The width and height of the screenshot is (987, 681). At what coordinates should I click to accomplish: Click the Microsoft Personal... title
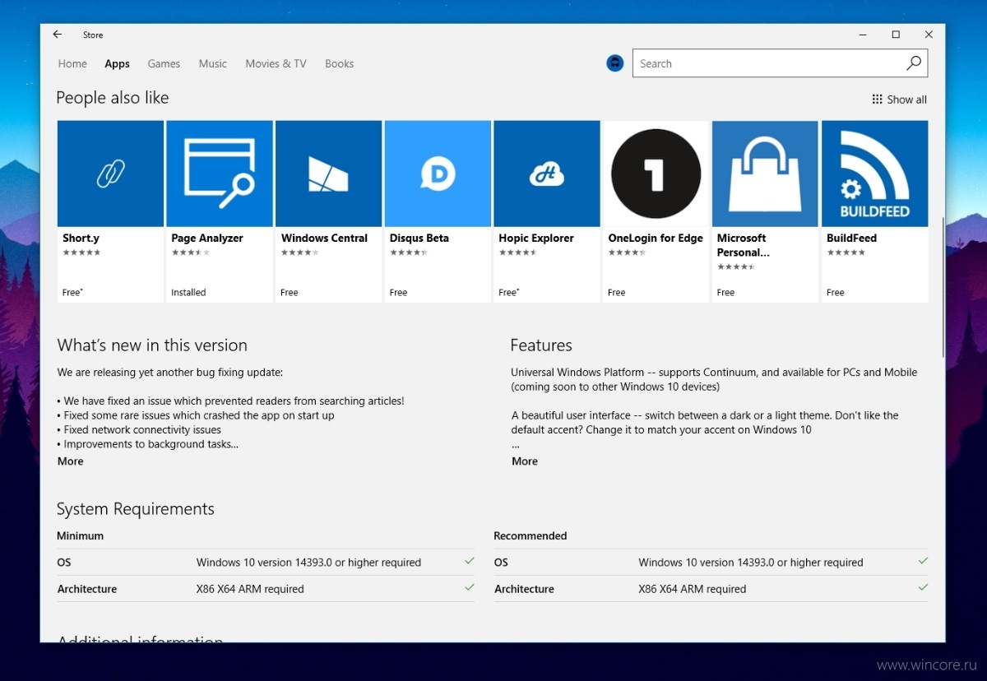pyautogui.click(x=744, y=245)
